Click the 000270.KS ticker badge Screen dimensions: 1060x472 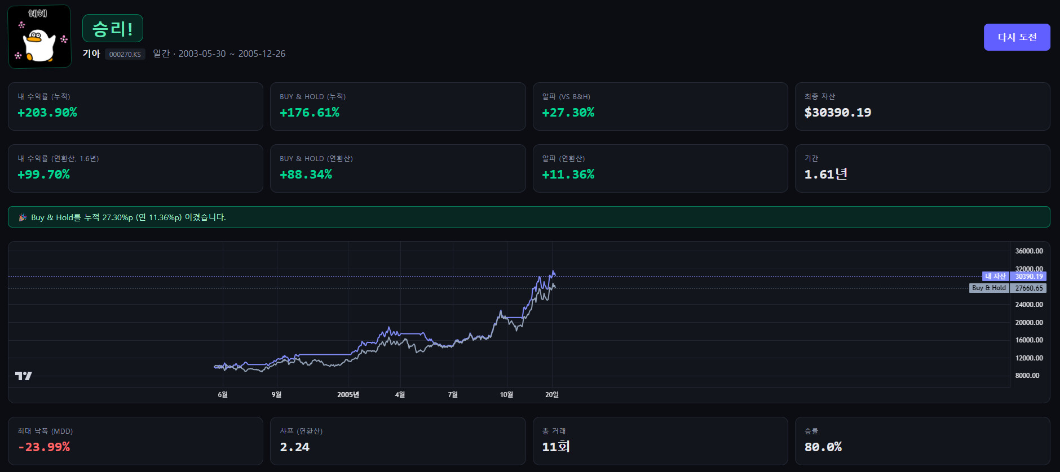pyautogui.click(x=125, y=54)
